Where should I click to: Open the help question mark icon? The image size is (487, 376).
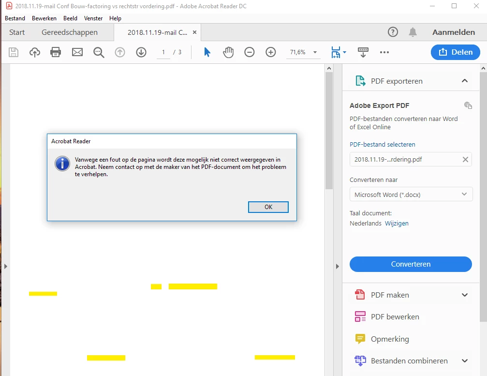393,32
